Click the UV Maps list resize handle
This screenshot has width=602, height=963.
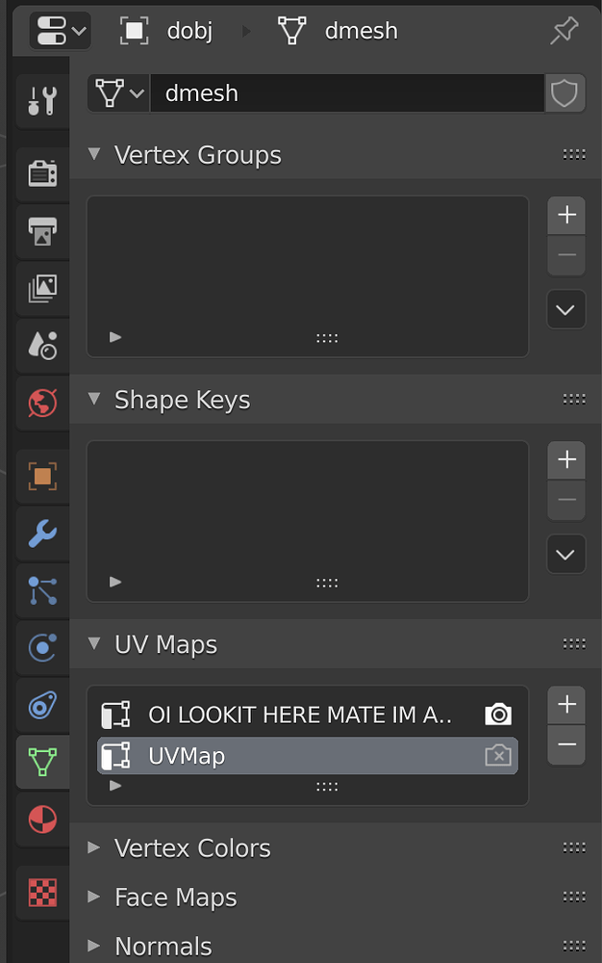click(327, 786)
